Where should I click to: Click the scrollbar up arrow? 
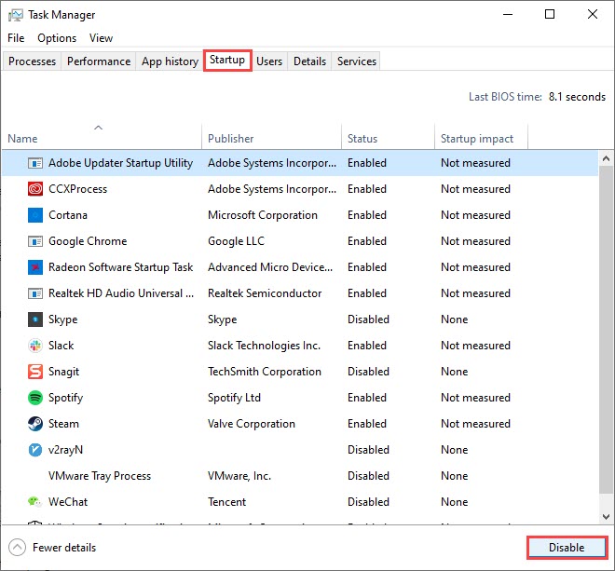(x=606, y=159)
